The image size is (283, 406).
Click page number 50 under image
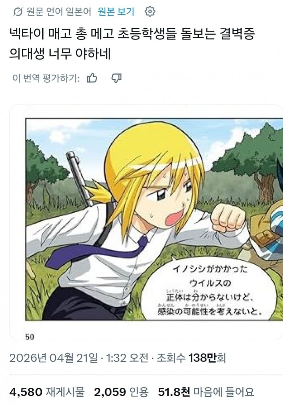click(x=30, y=337)
